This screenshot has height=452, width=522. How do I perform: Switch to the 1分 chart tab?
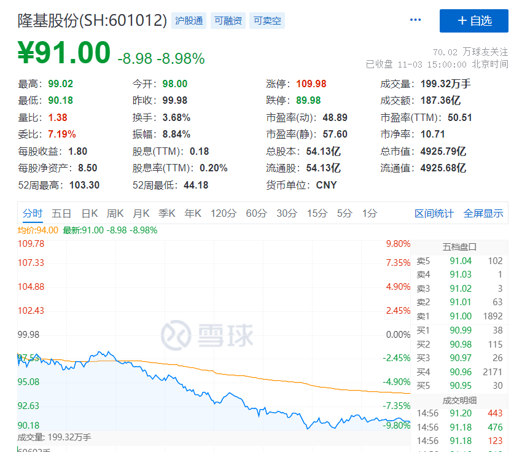click(x=370, y=213)
